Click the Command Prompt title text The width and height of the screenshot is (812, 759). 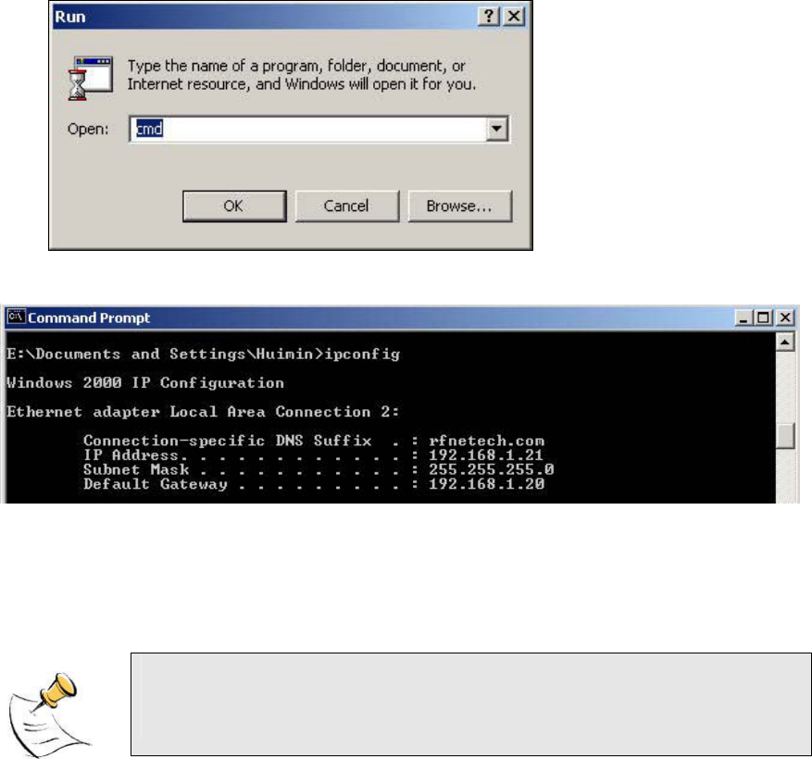tap(89, 317)
